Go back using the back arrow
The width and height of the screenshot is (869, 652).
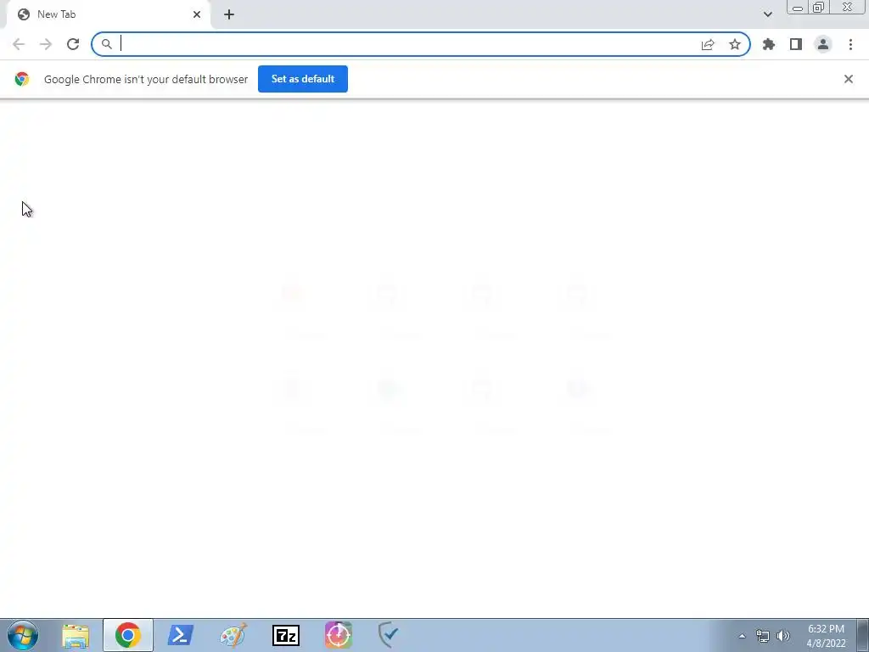point(19,44)
